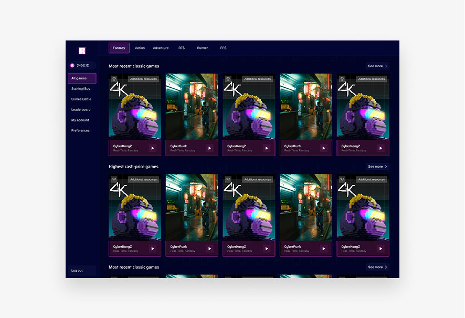465x318 pixels.
Task: Open the Staking/Buy sidebar section
Action: (80, 88)
